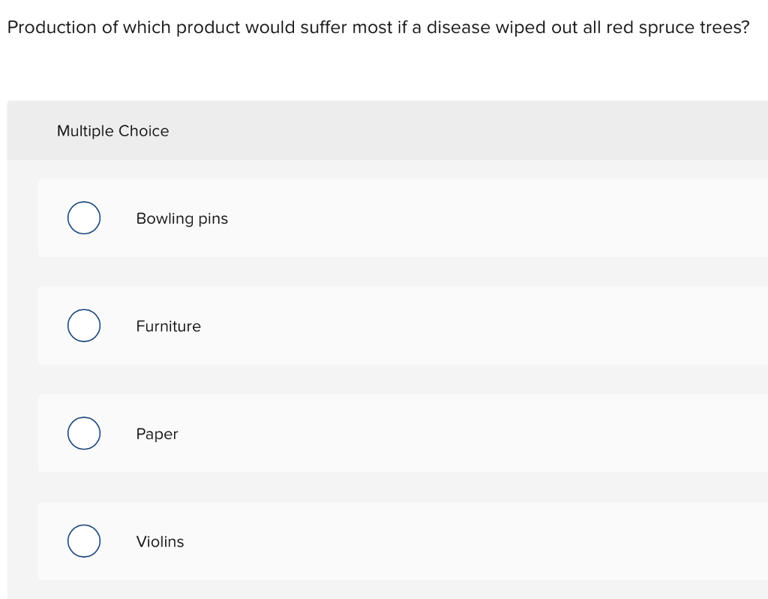Click the "Violins" answer label text
768x599 pixels.
coord(160,541)
